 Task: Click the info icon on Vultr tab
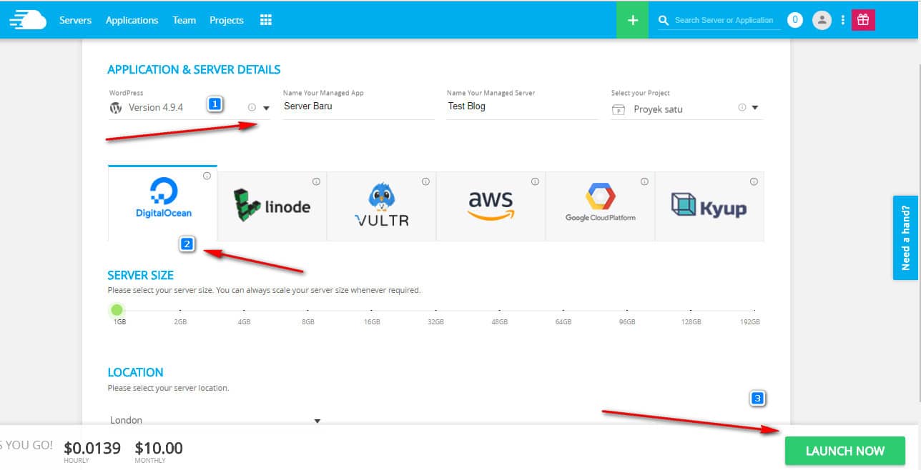point(425,181)
